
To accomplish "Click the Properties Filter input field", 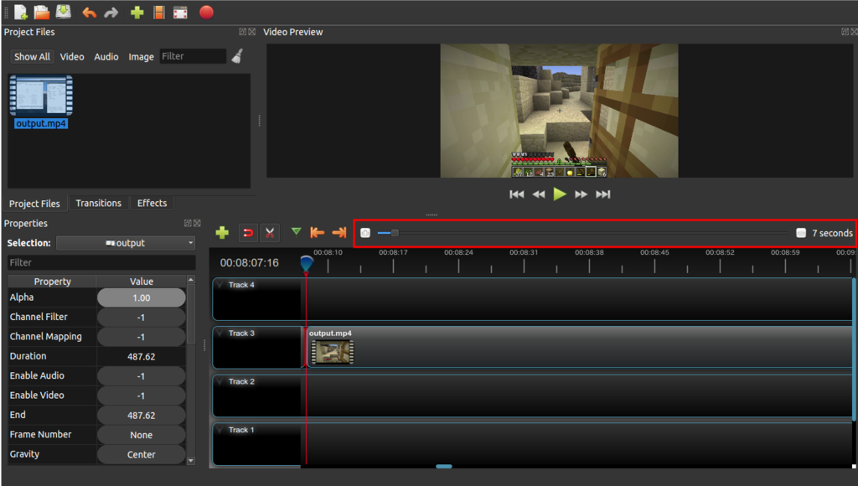I will (101, 263).
